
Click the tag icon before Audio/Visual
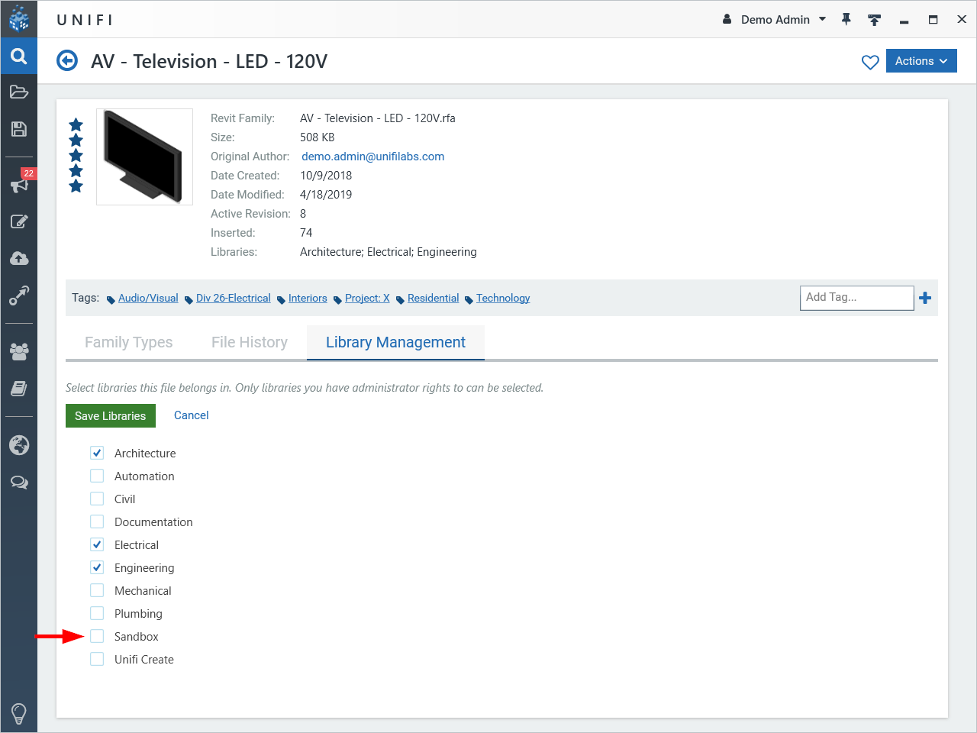click(x=111, y=299)
